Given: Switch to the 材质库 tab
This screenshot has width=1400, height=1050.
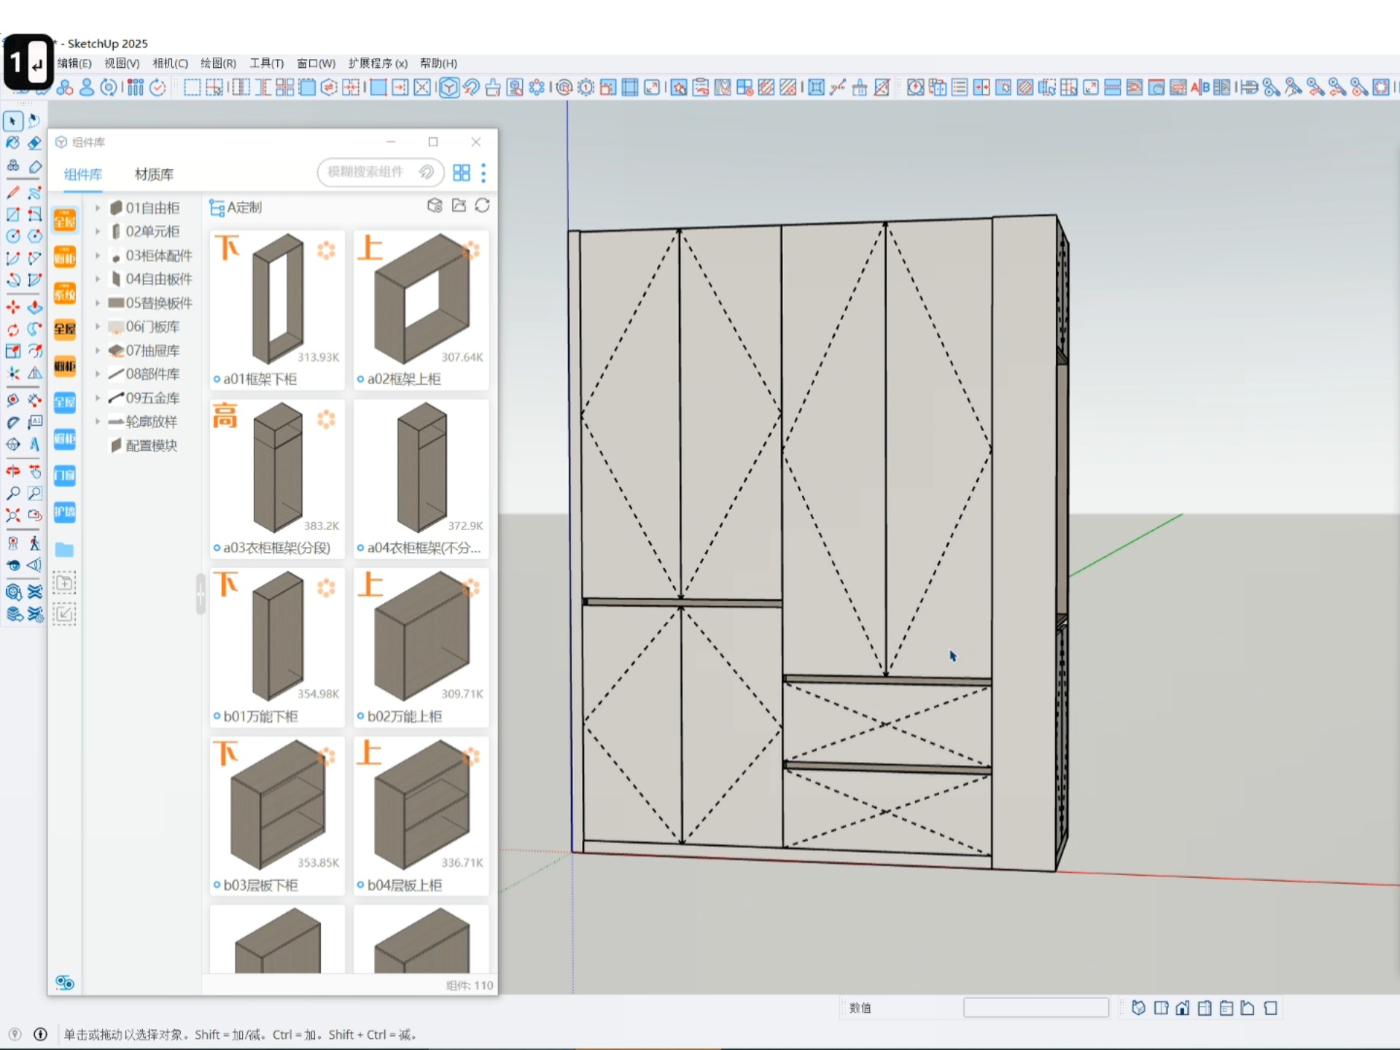Looking at the screenshot, I should [x=154, y=174].
